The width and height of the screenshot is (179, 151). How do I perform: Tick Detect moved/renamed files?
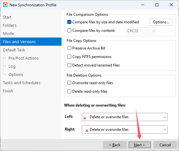pyautogui.click(x=69, y=65)
